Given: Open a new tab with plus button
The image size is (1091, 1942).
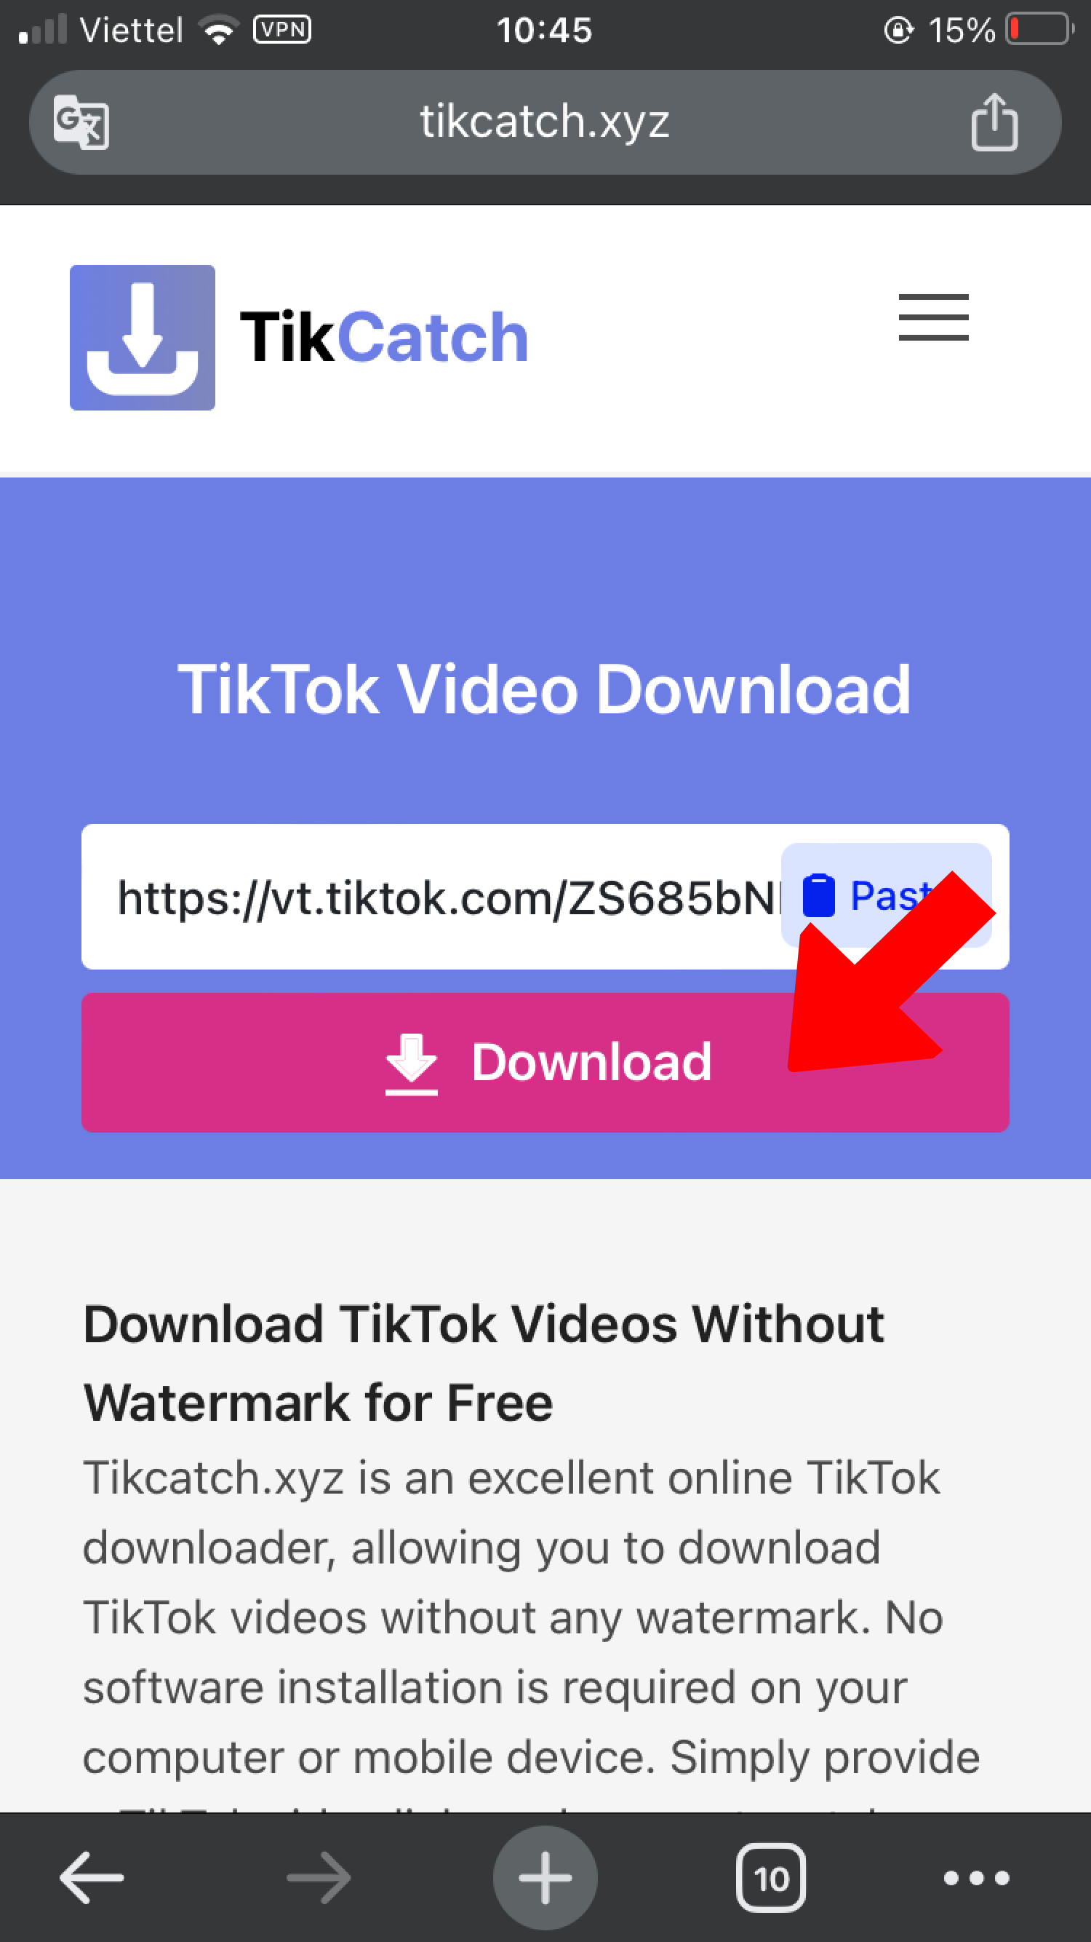Looking at the screenshot, I should coord(545,1877).
